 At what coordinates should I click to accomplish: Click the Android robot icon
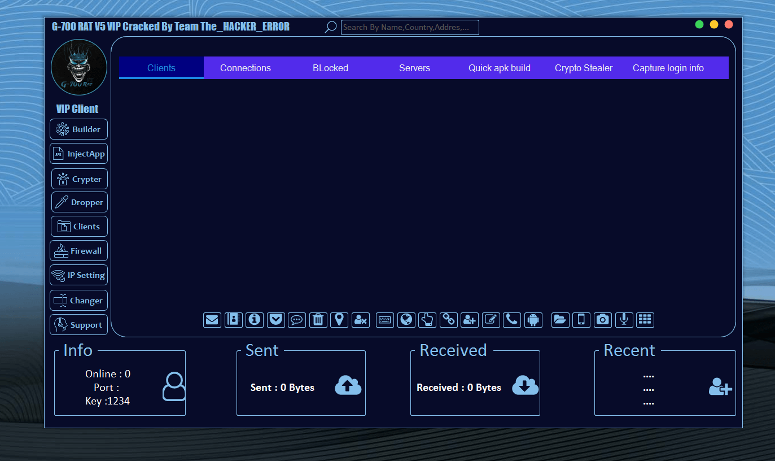click(x=533, y=320)
